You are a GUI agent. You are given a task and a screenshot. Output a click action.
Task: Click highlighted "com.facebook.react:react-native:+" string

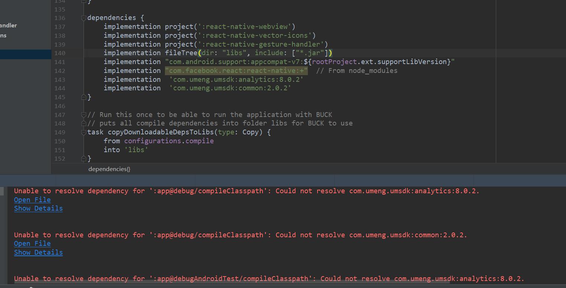point(236,71)
